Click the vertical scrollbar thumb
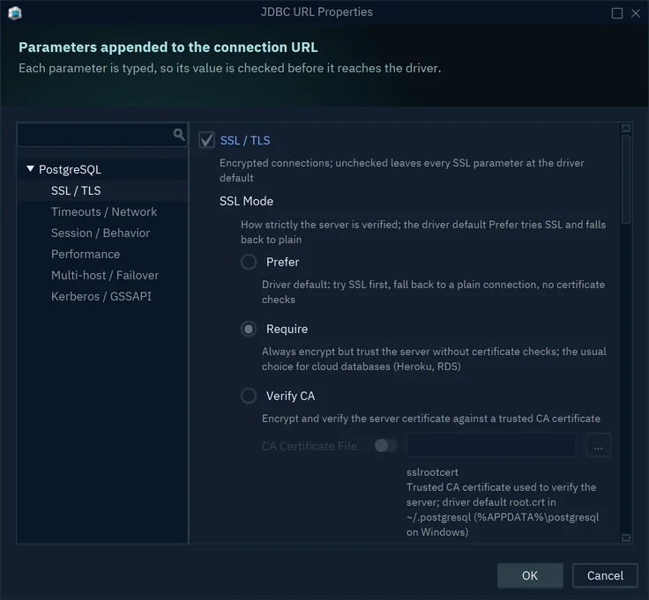The width and height of the screenshot is (649, 600). (626, 179)
